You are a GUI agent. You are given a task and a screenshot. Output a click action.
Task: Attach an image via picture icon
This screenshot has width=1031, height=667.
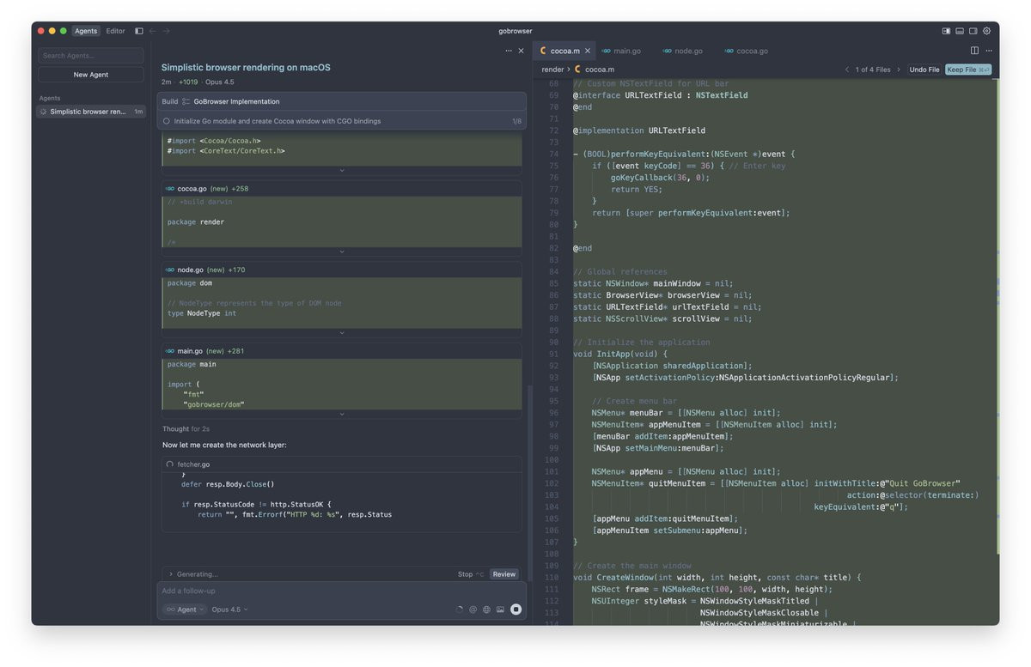coord(500,609)
